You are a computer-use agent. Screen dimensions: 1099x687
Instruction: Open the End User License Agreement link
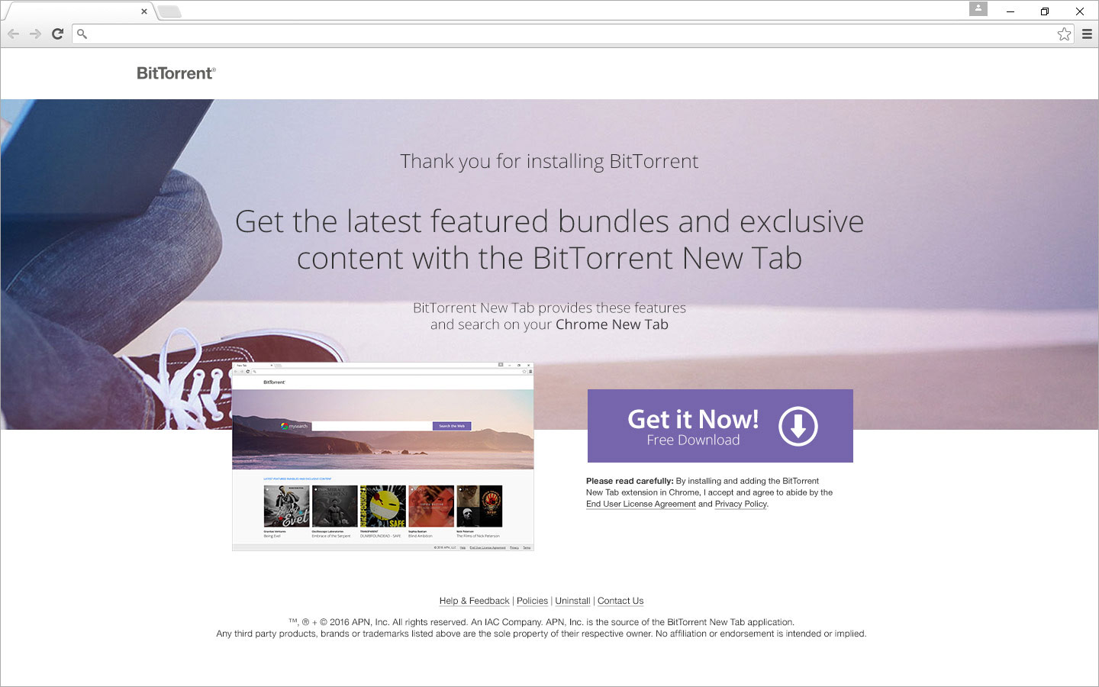(x=641, y=504)
